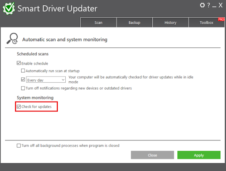Click the Scheduled scans heading
Screen dimensions: 226x171
click(33, 54)
